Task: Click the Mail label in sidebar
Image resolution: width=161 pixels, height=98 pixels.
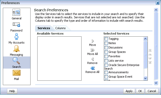Action: [x=16, y=79]
